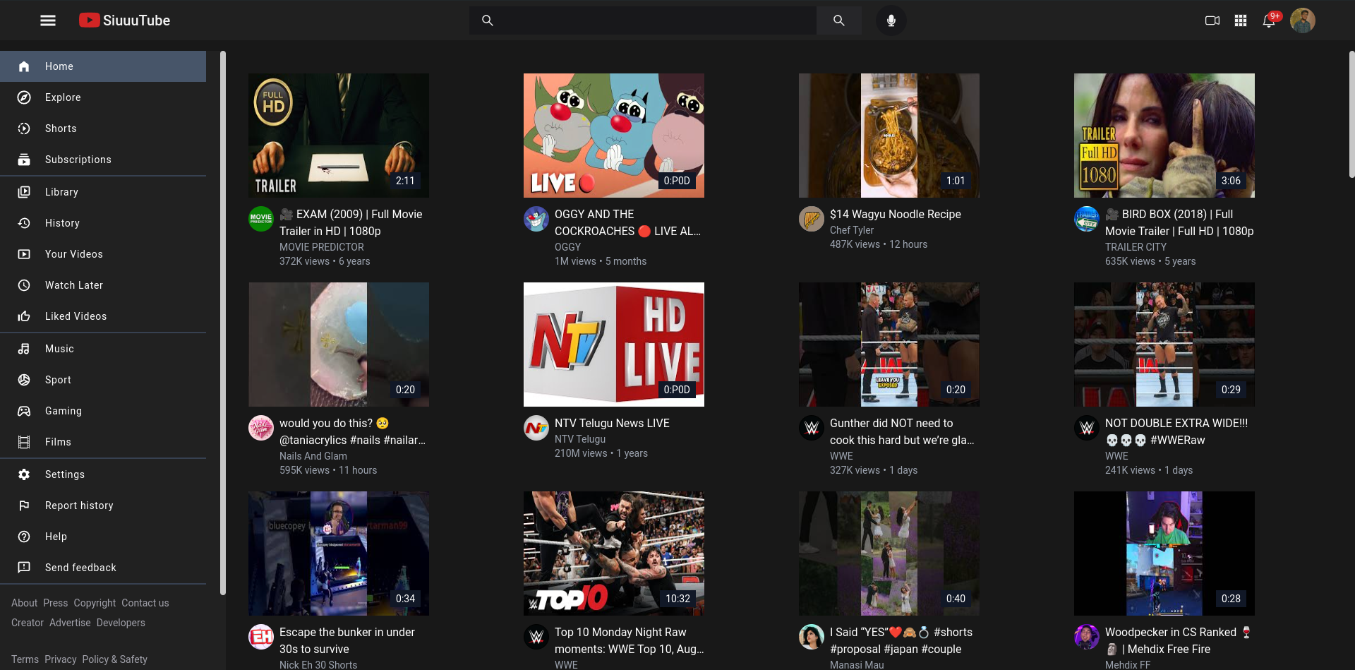Open the Privacy footer link
The height and width of the screenshot is (670, 1355).
click(x=61, y=659)
